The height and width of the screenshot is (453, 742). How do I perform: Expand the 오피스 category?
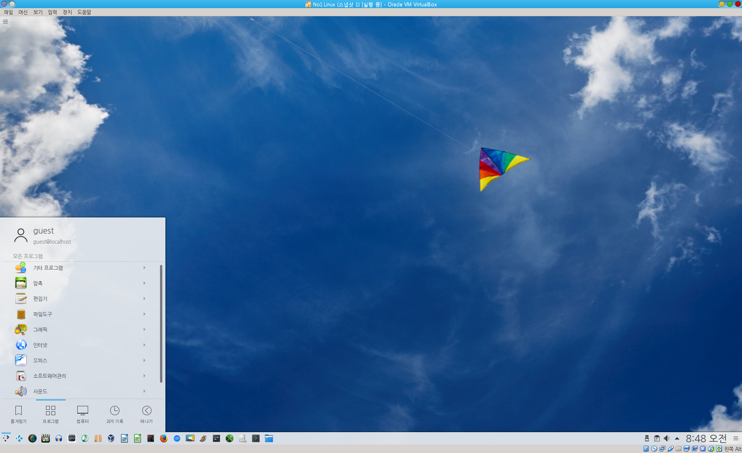[81, 360]
